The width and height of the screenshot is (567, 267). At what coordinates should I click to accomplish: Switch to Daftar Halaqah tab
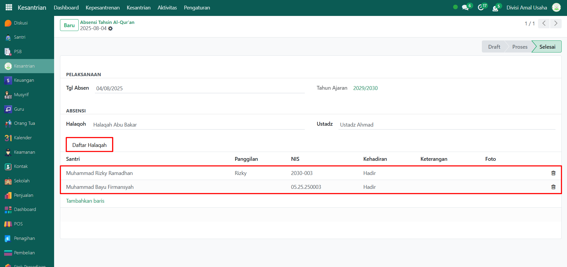click(89, 145)
